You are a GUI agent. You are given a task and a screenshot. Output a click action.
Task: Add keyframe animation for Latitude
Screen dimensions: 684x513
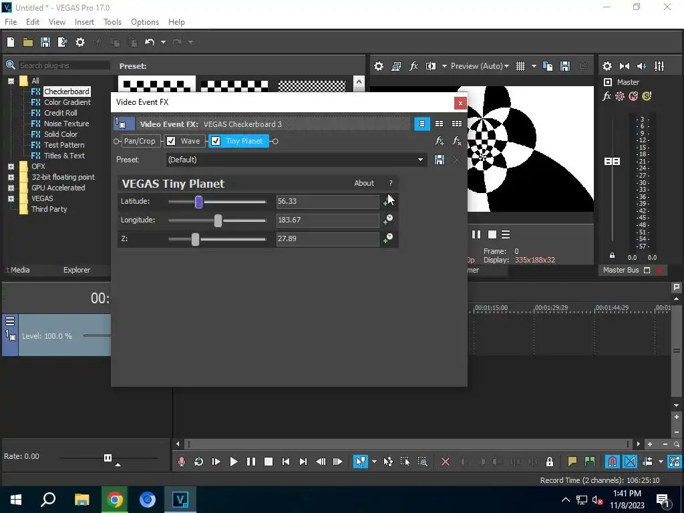tap(388, 201)
